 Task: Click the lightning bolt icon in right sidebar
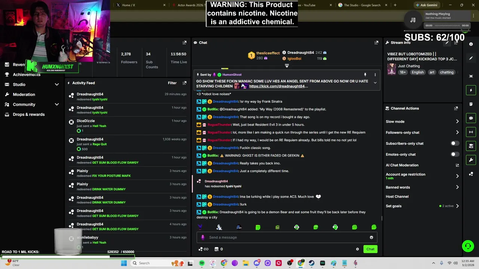tap(471, 90)
